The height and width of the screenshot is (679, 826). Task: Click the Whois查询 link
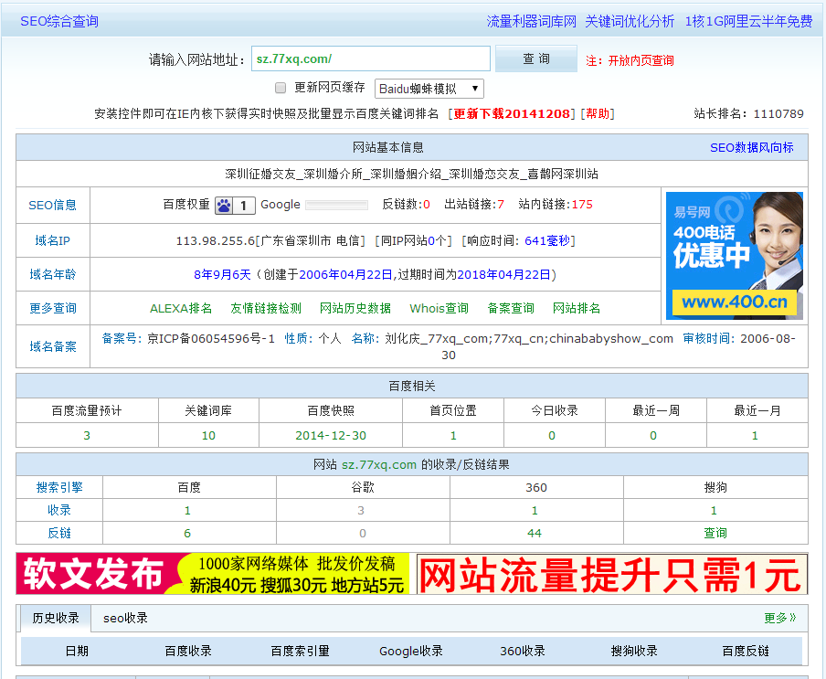click(439, 308)
